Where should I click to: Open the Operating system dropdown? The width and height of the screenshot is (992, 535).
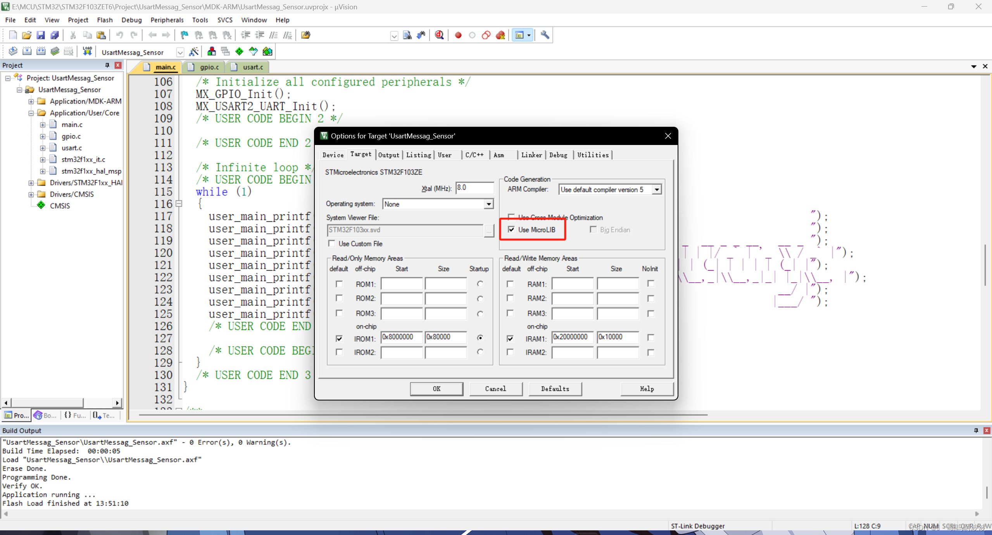[488, 204]
